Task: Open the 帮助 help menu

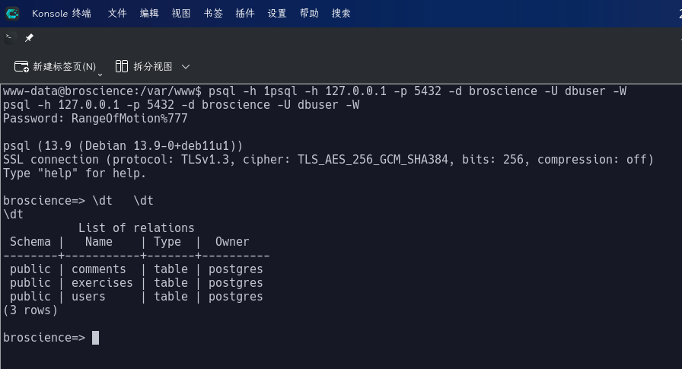Action: [x=309, y=14]
